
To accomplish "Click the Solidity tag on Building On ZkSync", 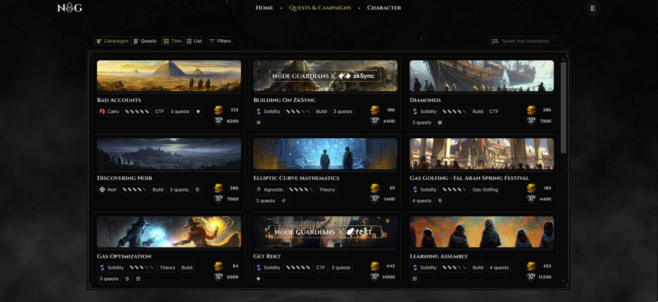I will tap(268, 112).
